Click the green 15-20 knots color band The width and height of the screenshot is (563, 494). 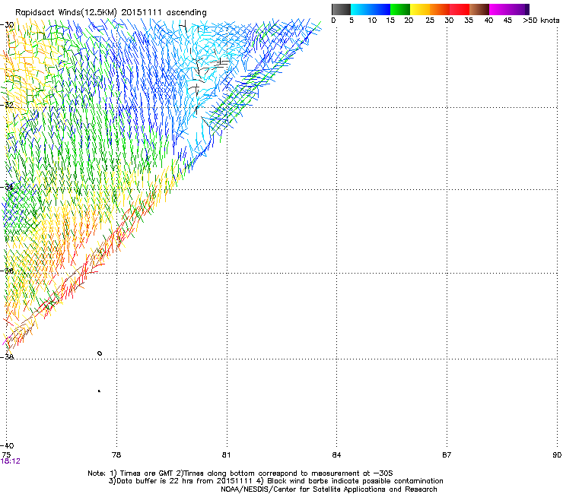click(x=400, y=9)
